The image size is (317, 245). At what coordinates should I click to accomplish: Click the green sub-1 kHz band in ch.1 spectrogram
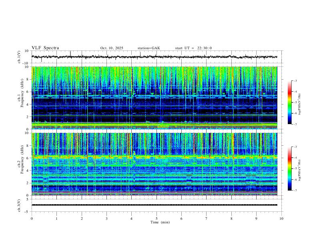click(x=154, y=125)
